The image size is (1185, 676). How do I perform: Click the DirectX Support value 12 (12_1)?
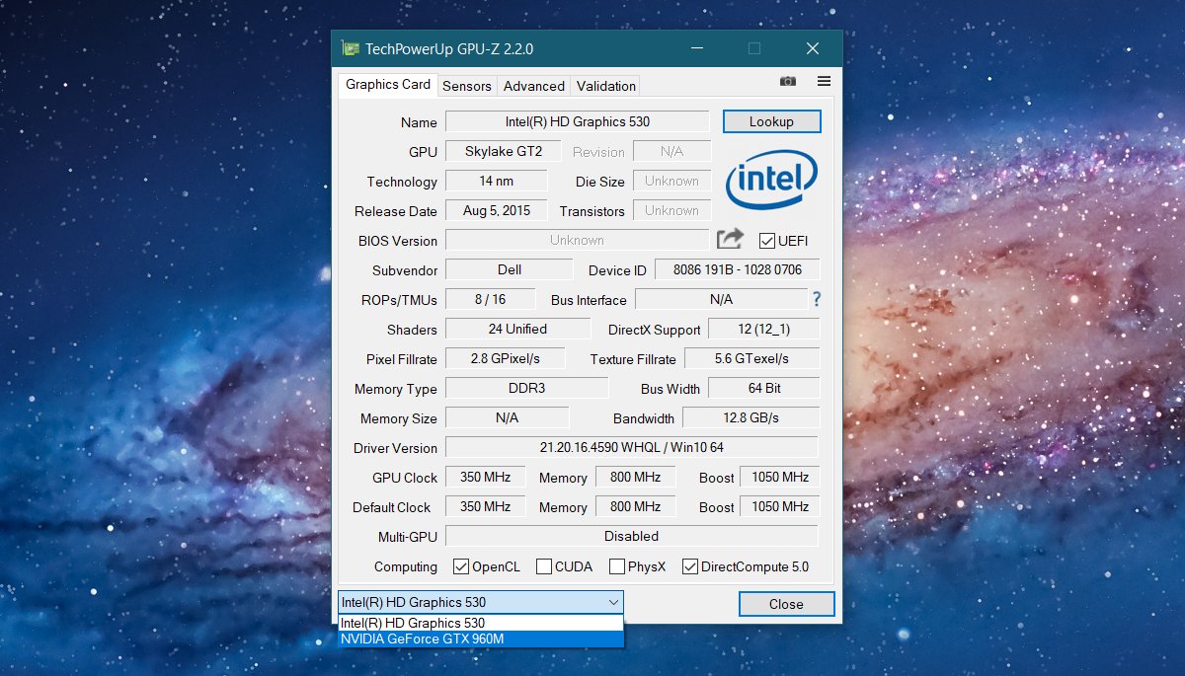coord(764,329)
